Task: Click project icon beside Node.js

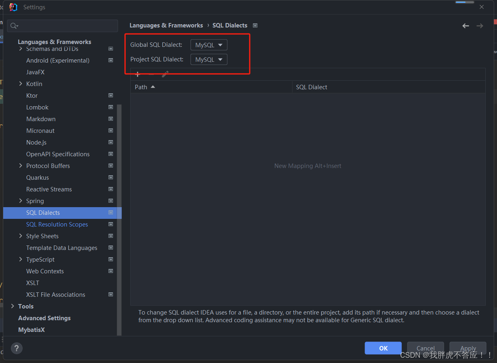Action: point(111,142)
